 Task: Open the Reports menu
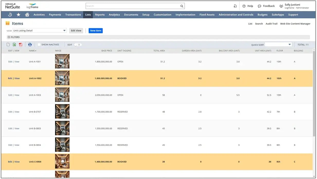[100, 15]
